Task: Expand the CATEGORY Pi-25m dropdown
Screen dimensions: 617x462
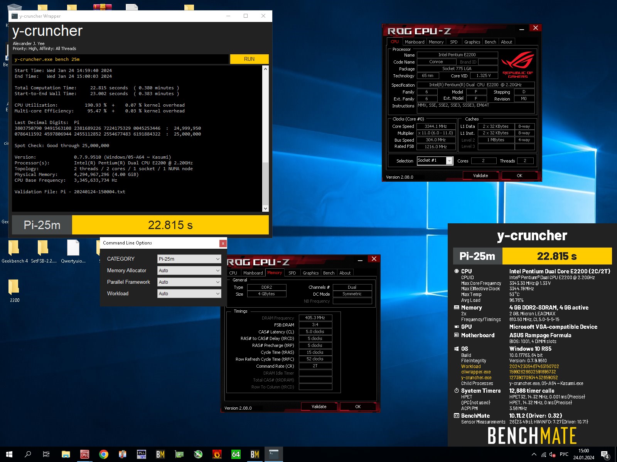Action: 189,259
